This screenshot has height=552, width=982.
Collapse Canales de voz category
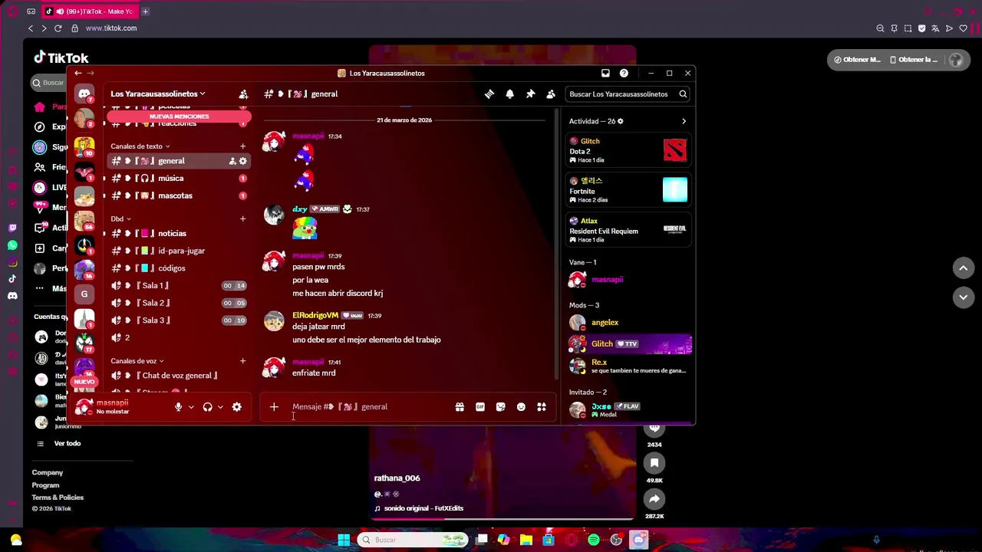(137, 361)
